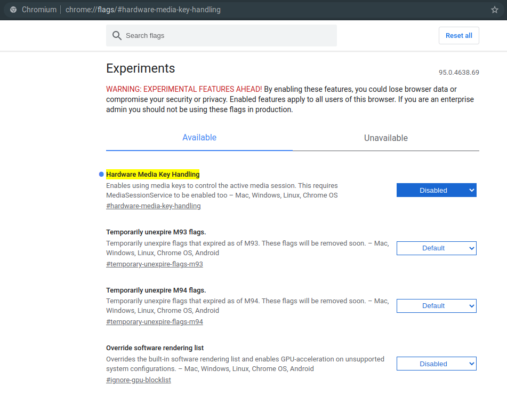Click the highlighted Hardware Media Key Handling title
Screen dimensions: 507x394
pyautogui.click(x=152, y=174)
